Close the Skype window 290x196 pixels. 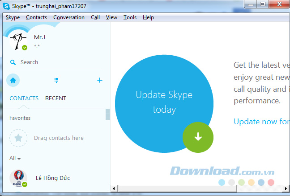279,4
